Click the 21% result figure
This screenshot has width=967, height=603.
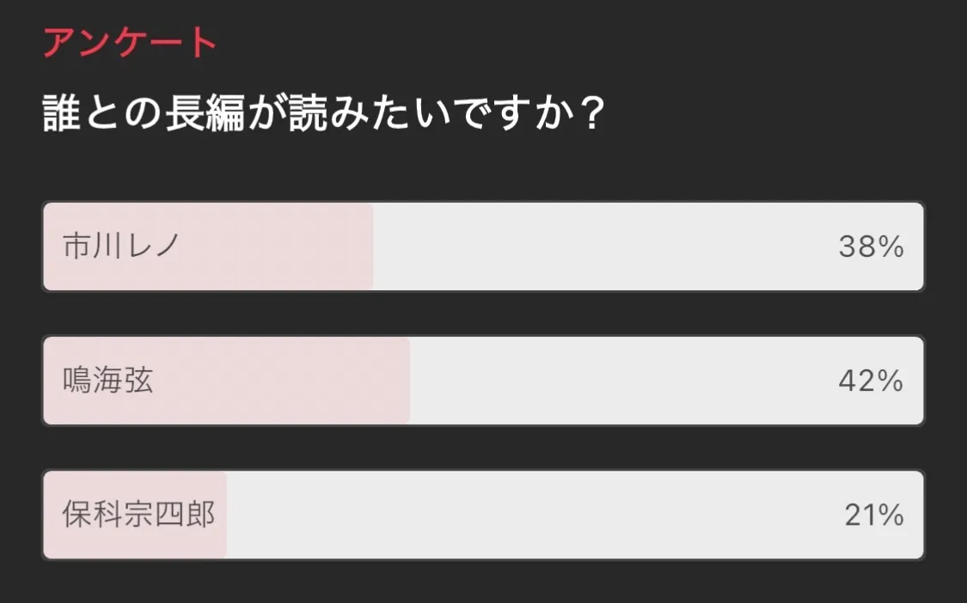pos(873,515)
